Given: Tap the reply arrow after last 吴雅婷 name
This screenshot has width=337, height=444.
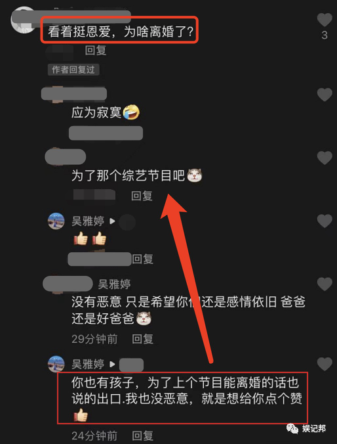Looking at the screenshot, I should (112, 364).
